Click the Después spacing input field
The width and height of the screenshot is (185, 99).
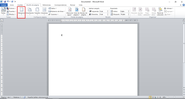click(124, 14)
